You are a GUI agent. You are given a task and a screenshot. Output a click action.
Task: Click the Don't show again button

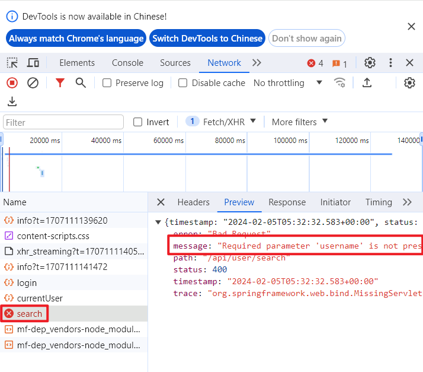point(306,39)
